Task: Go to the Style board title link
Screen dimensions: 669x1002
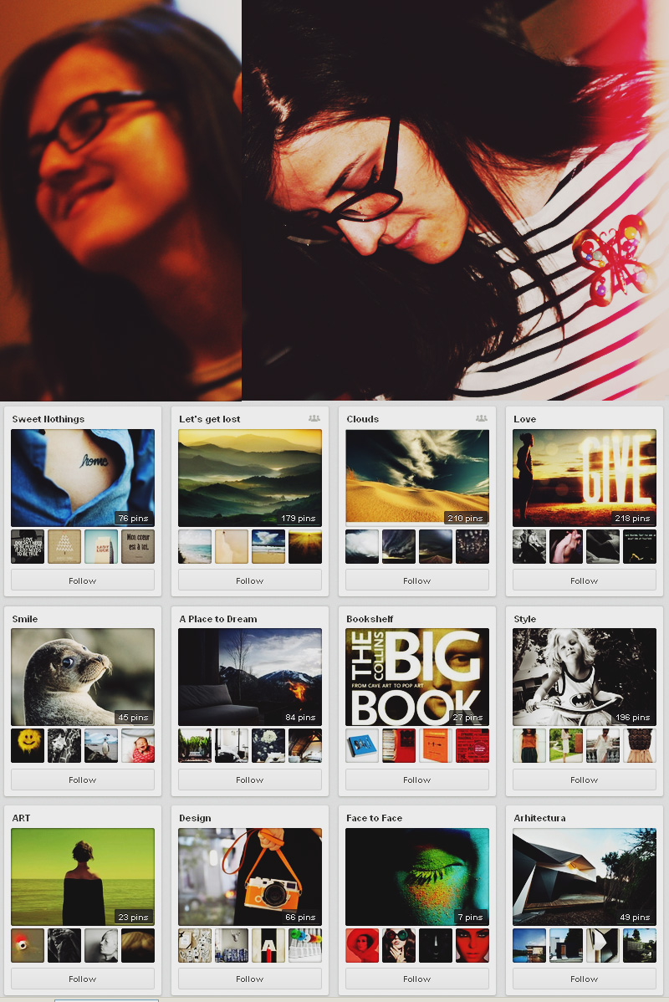Action: (525, 619)
